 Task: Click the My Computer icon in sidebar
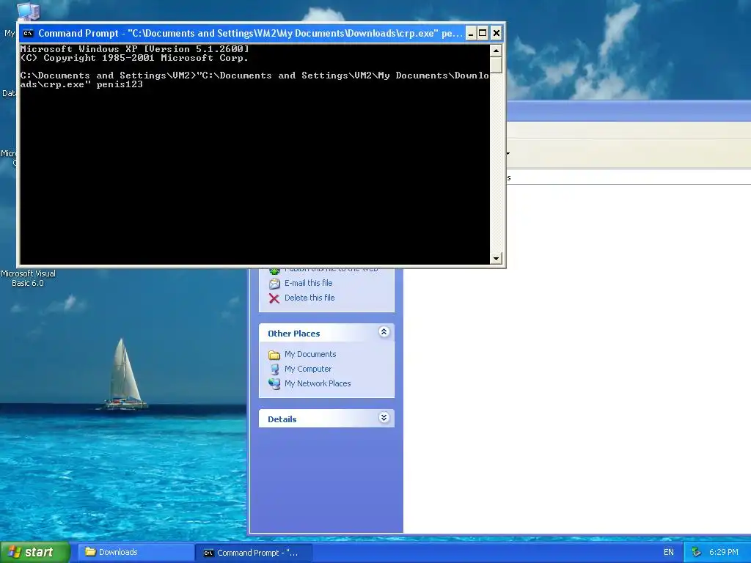pos(274,369)
